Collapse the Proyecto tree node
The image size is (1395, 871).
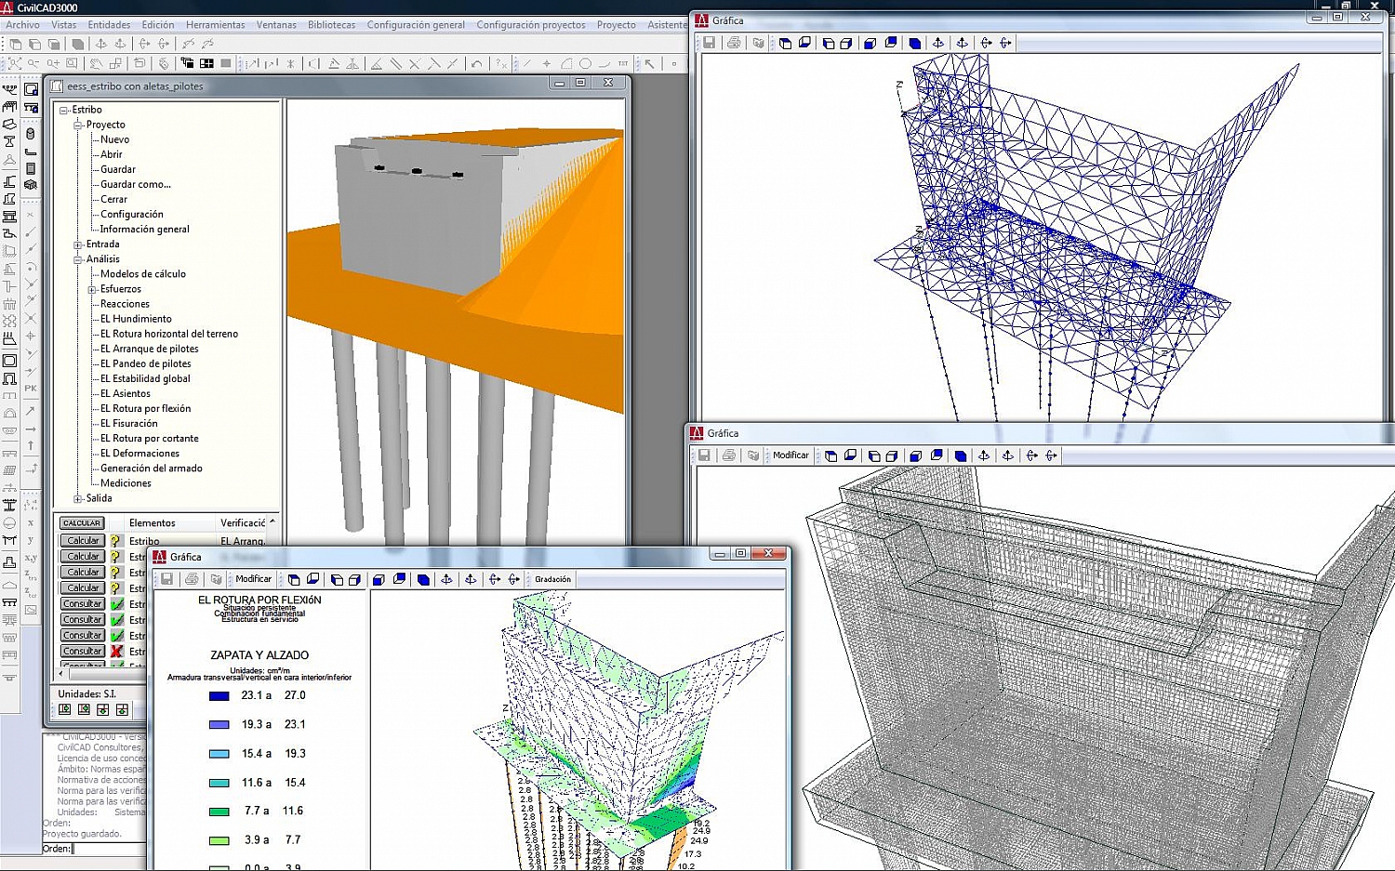[x=78, y=125]
